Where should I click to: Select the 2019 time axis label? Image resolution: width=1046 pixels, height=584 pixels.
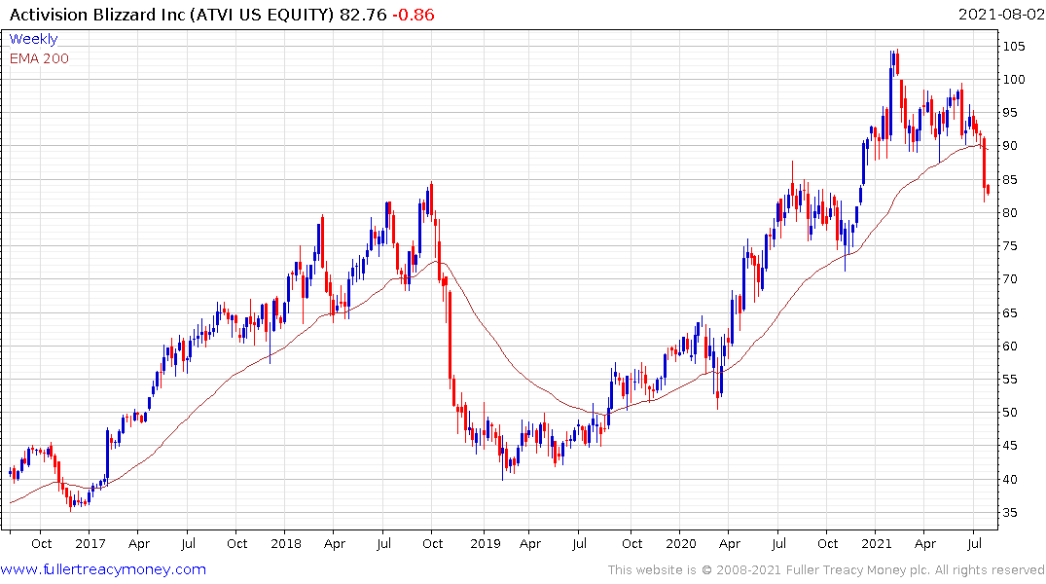tap(485, 543)
